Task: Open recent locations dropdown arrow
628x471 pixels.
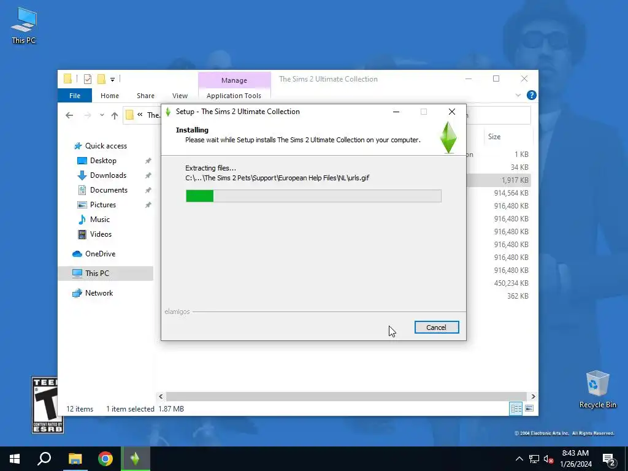Action: (102, 115)
